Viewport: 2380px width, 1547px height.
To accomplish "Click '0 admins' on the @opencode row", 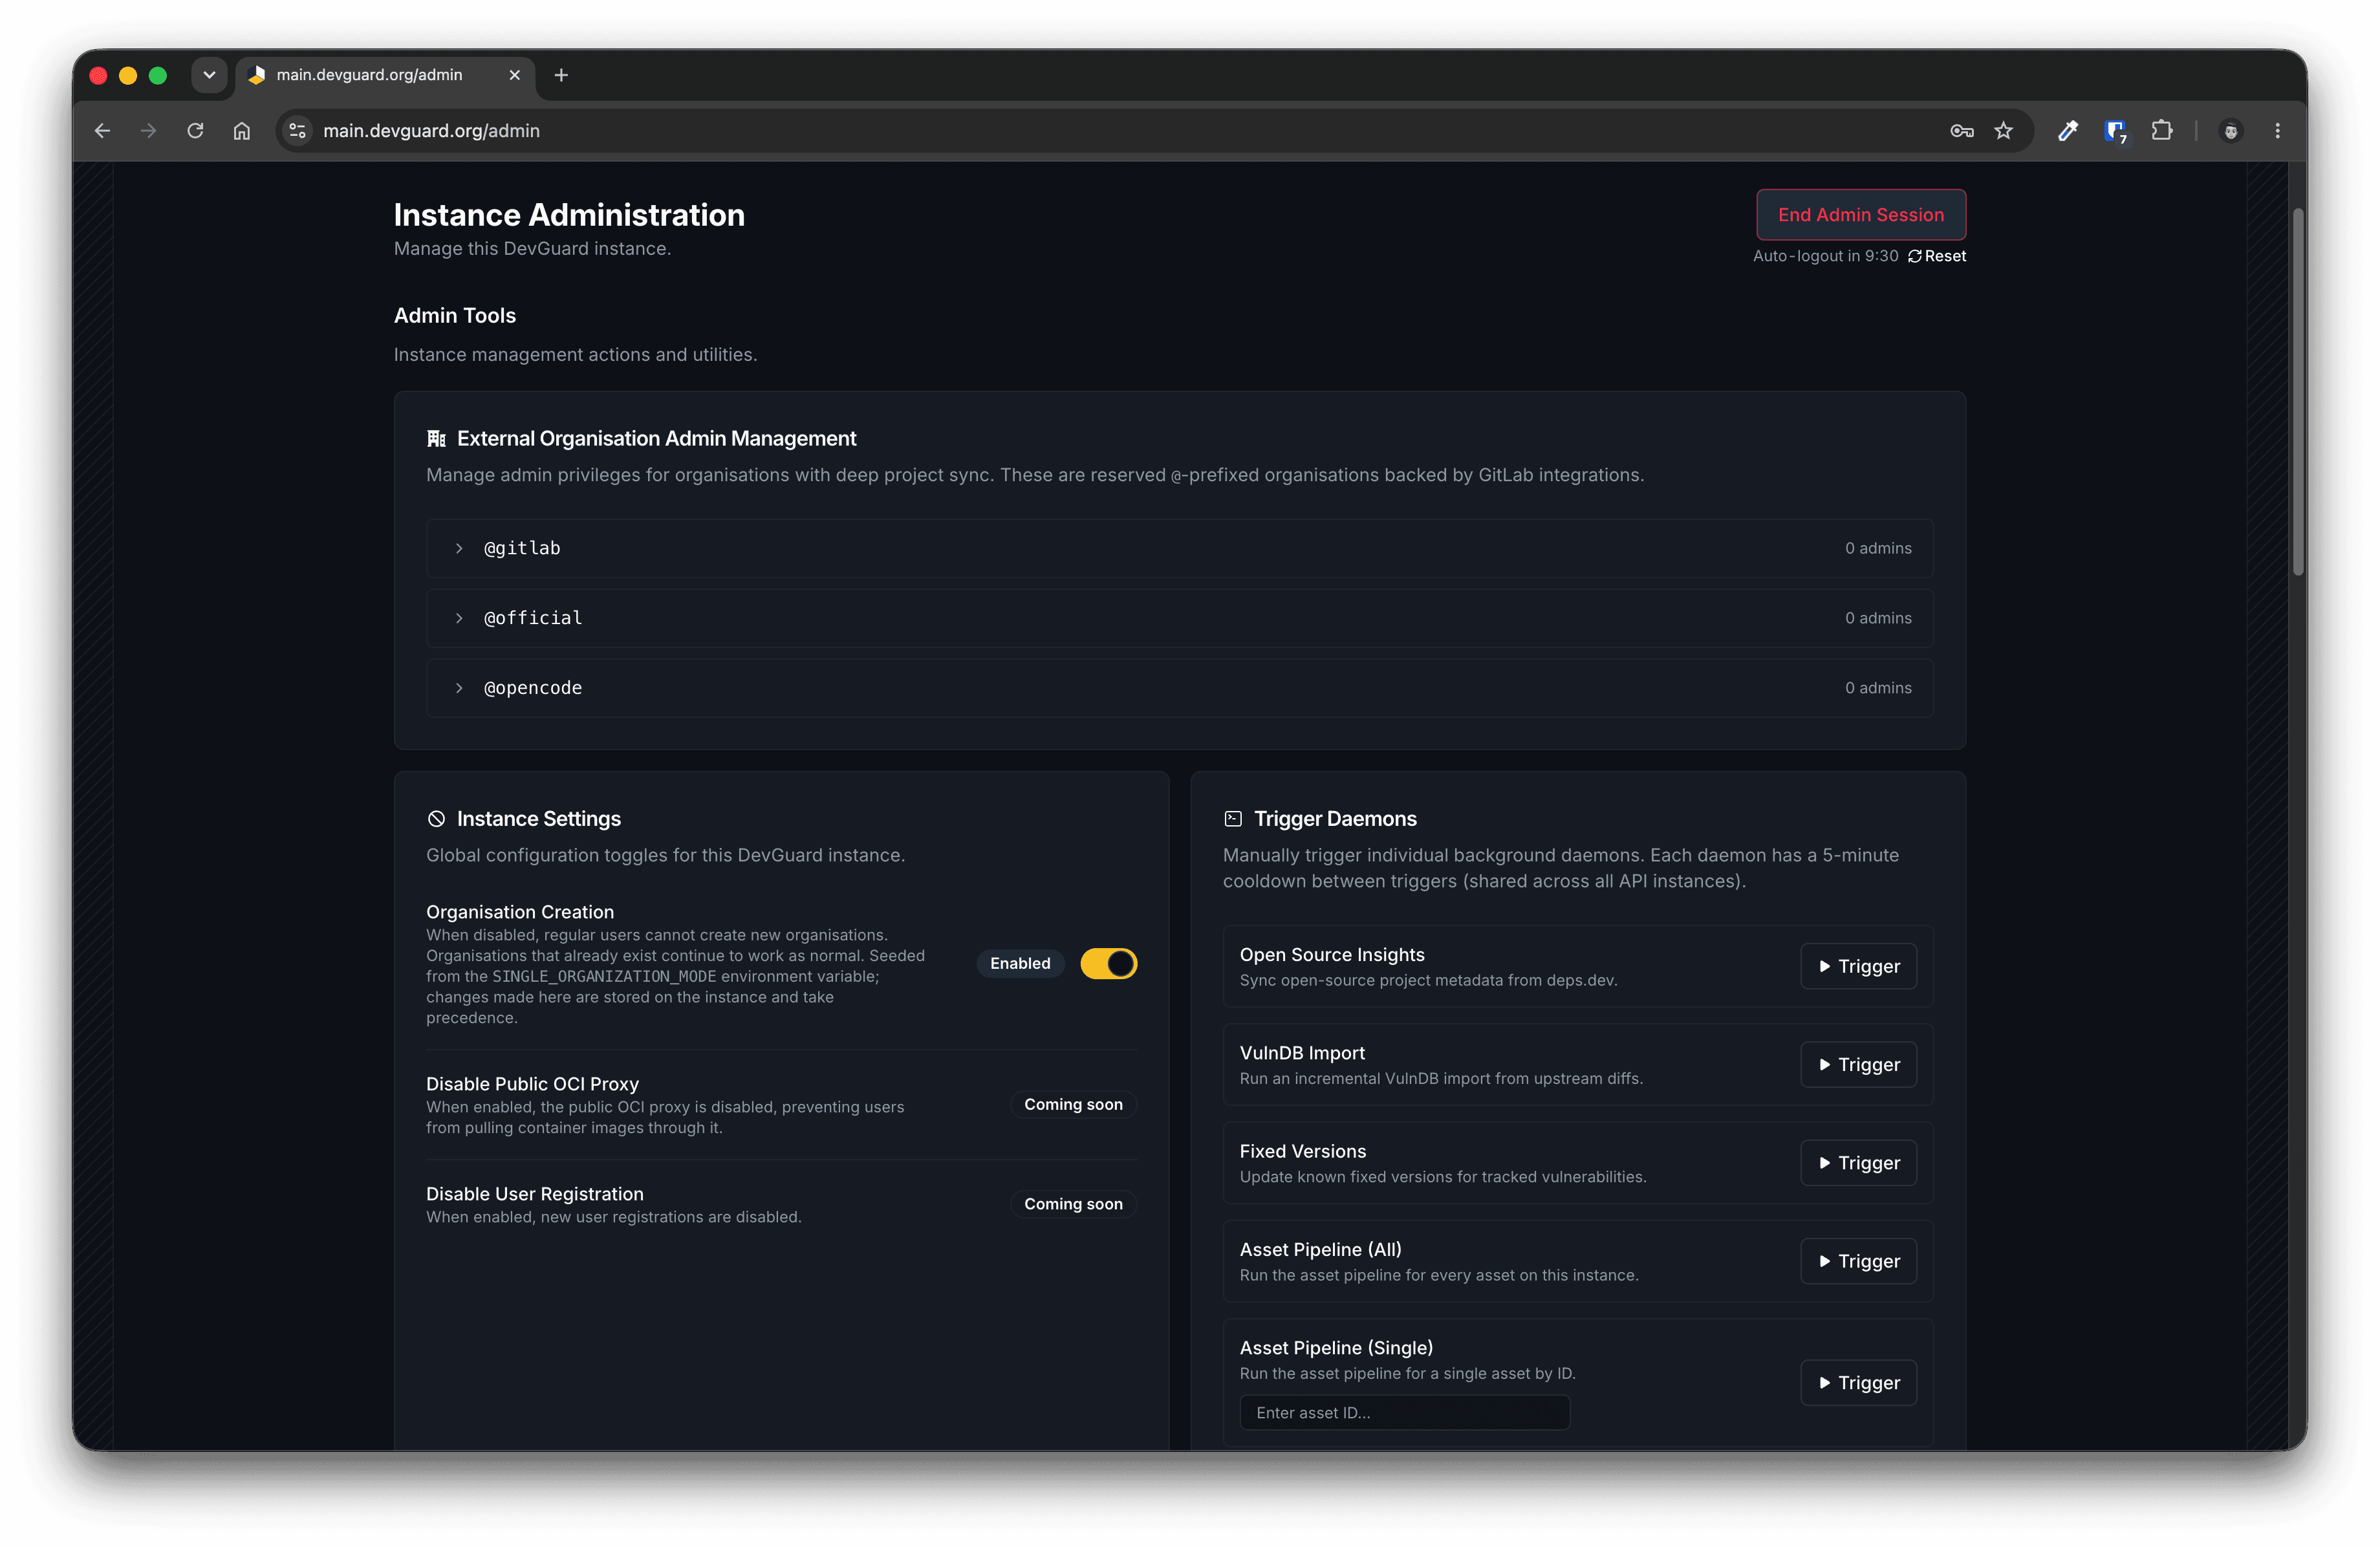I will pyautogui.click(x=1877, y=688).
